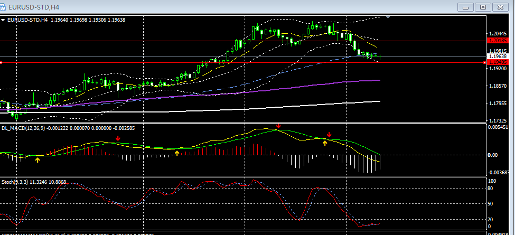The image size is (515, 235).
Task: Click the red 1.20185 price level label
Action: [x=498, y=41]
